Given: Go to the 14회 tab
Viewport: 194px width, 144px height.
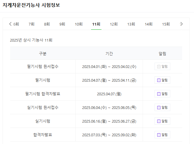Looking at the screenshot, I should (x=149, y=24).
